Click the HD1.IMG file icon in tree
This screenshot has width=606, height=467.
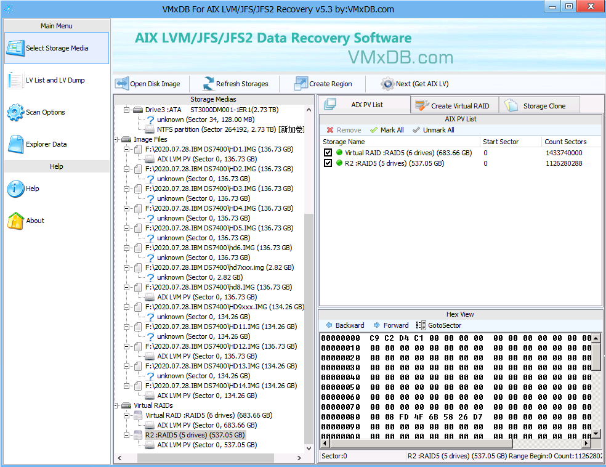[138, 149]
